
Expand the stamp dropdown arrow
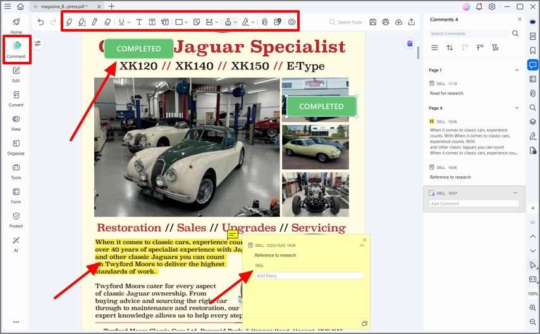pyautogui.click(x=235, y=22)
